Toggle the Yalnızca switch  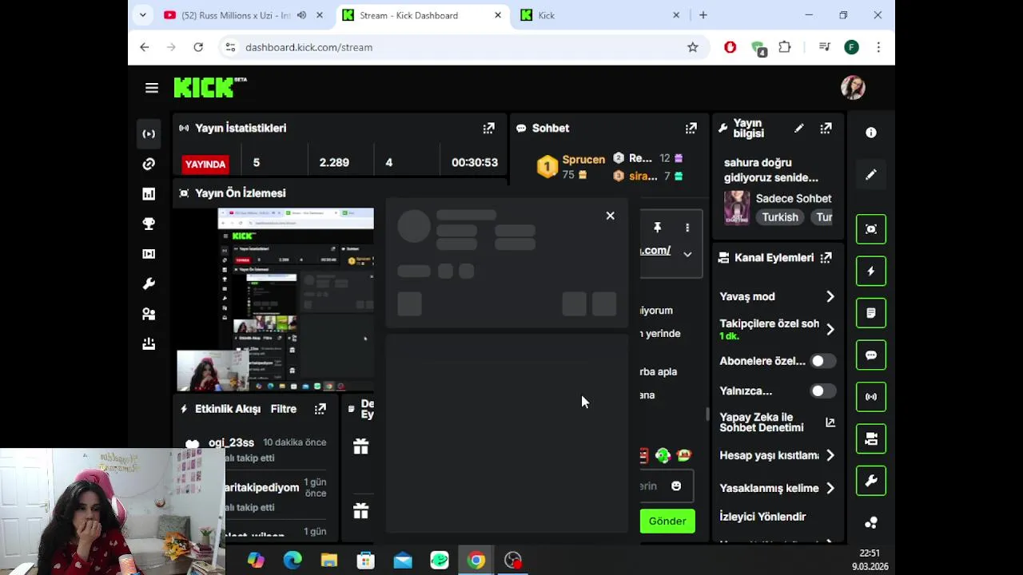coord(823,391)
